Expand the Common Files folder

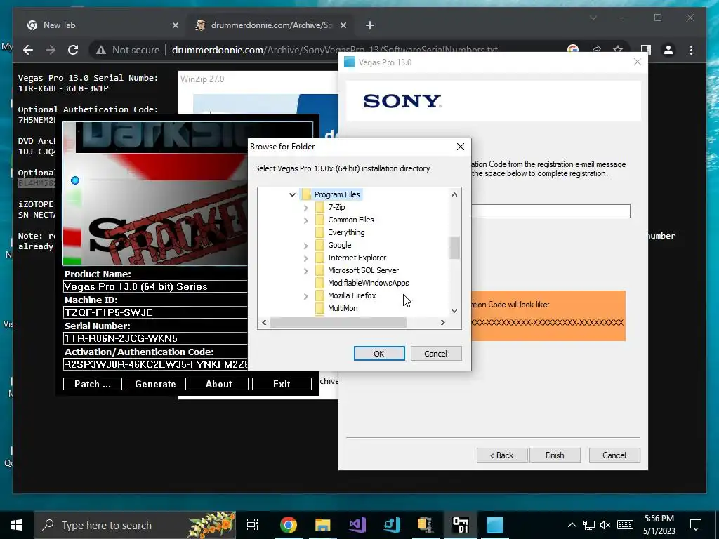(306, 220)
